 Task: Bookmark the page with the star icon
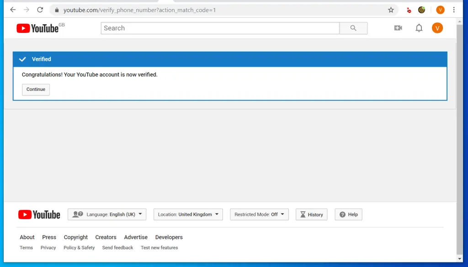pyautogui.click(x=391, y=10)
